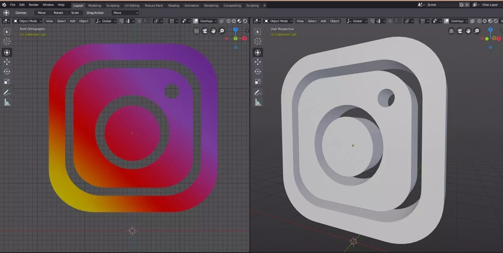This screenshot has width=503, height=253.
Task: Toggle camera view in right viewport
Action: coord(460,31)
